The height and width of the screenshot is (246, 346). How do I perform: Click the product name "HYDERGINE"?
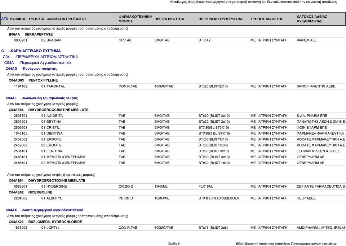coord(57,186)
